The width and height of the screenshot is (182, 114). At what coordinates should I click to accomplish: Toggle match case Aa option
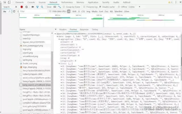(5, 11)
